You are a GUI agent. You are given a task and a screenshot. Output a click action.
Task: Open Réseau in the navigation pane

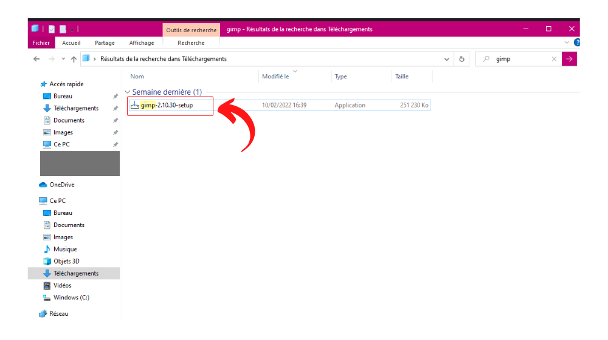point(58,314)
